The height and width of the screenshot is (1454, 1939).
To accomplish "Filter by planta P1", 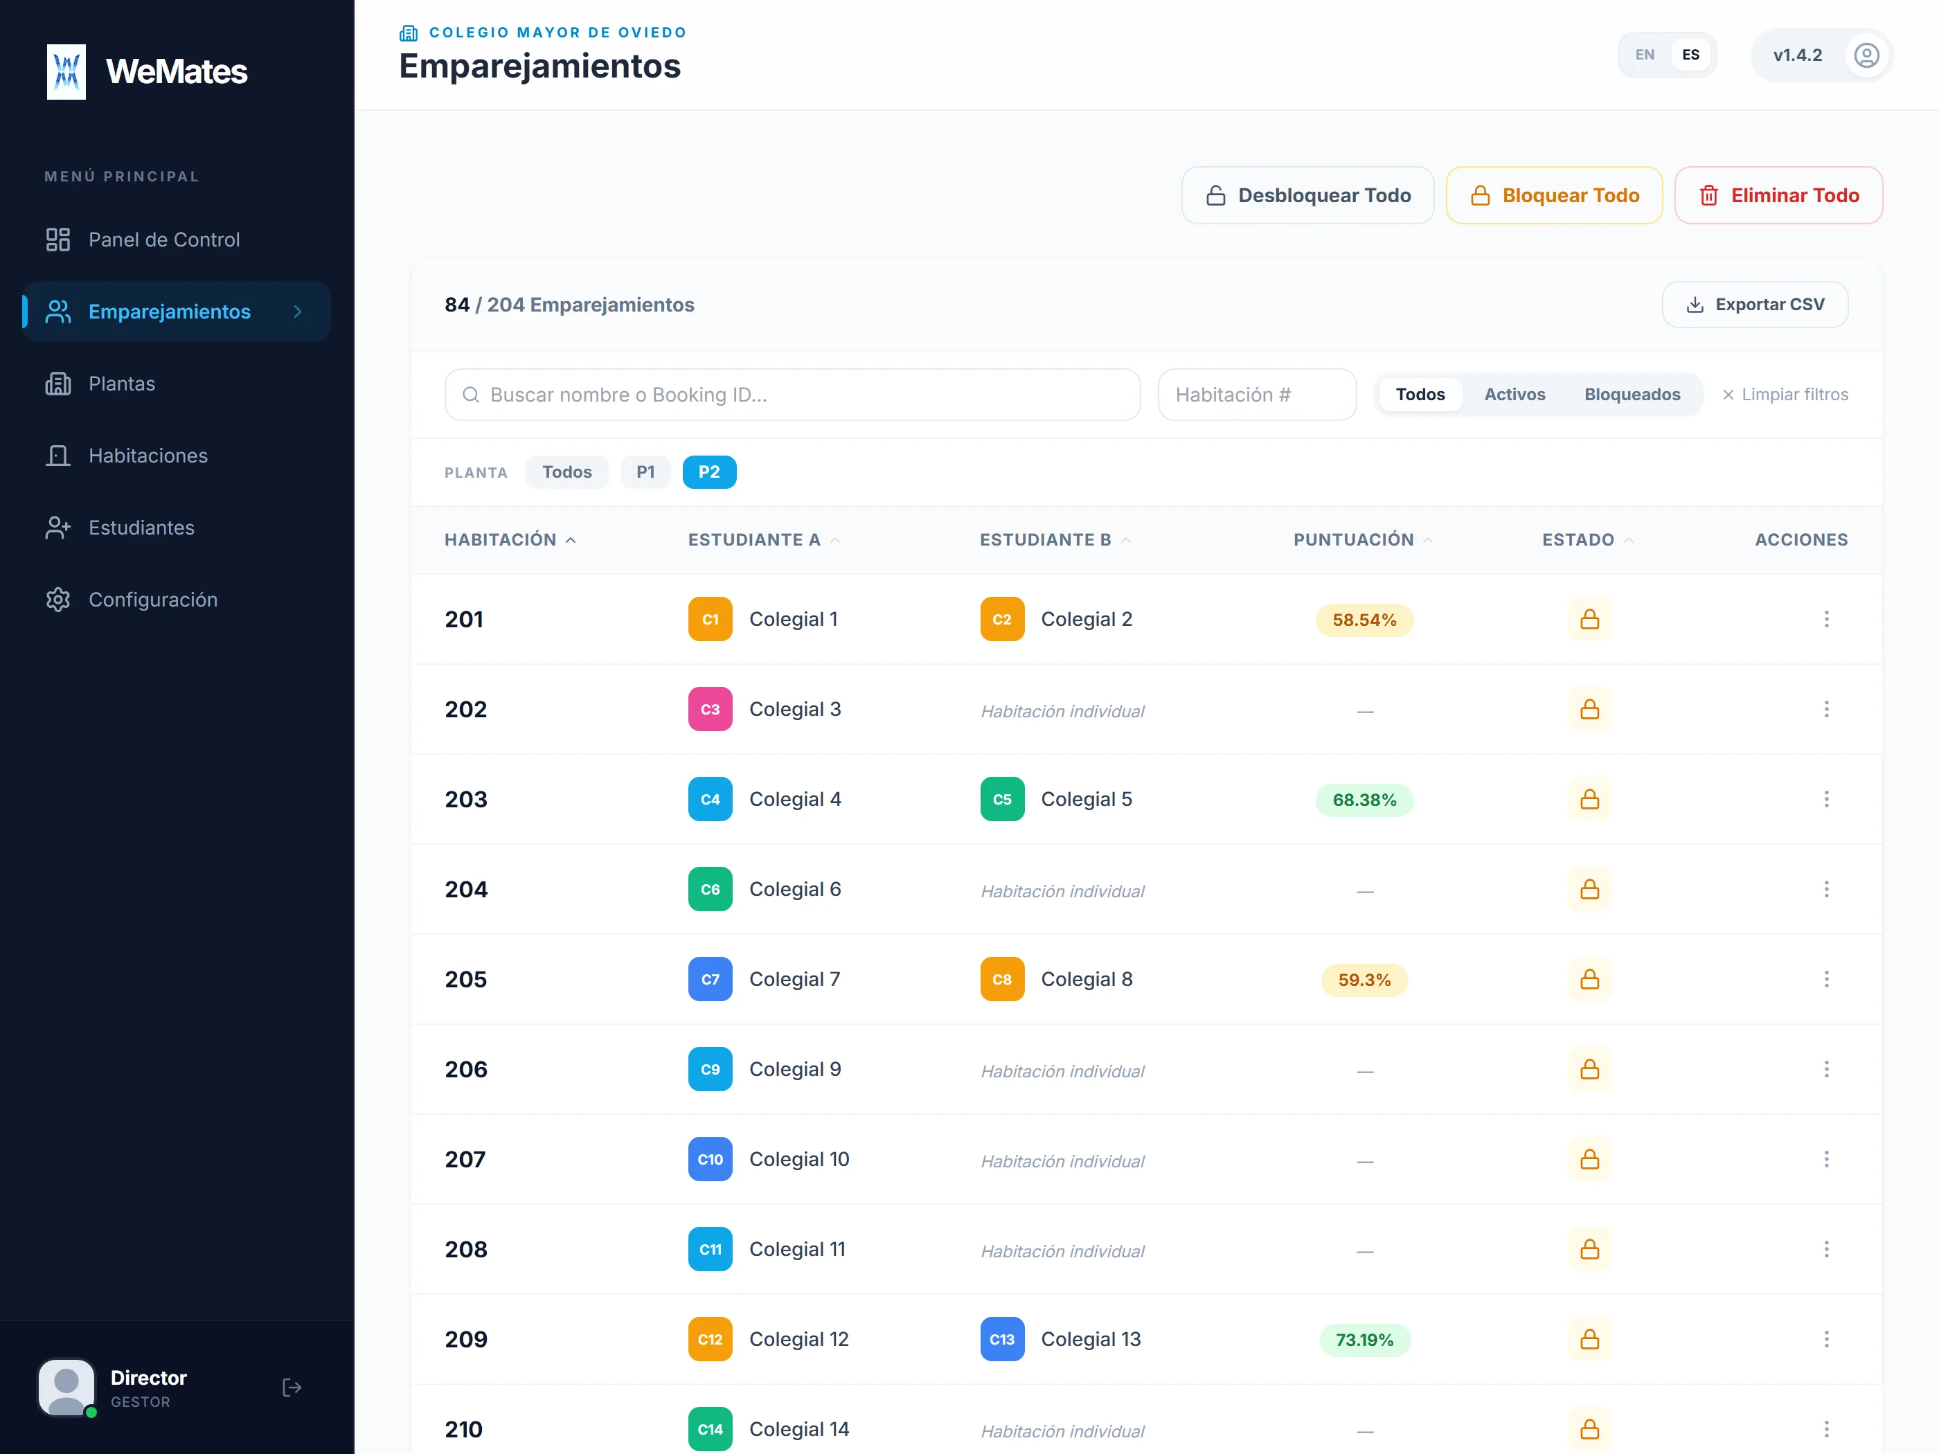I will pyautogui.click(x=645, y=472).
